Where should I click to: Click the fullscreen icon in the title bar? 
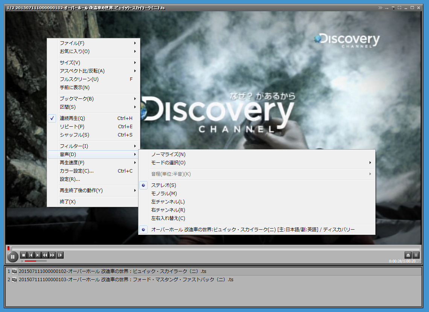[399, 8]
